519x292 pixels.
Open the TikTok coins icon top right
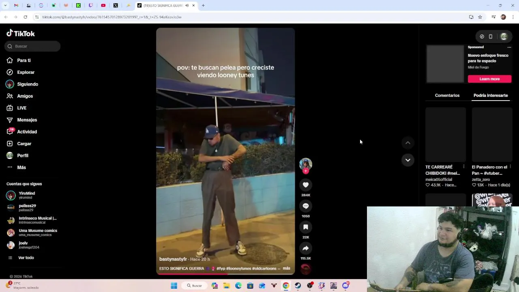tap(482, 36)
